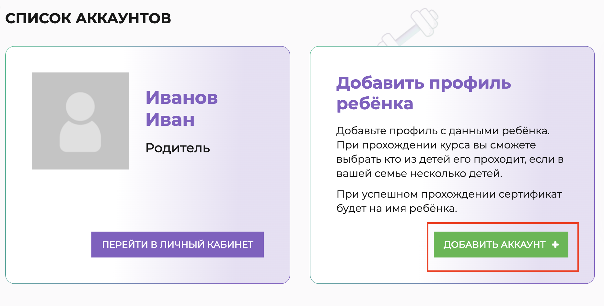This screenshot has height=306, width=604.
Task: Click the surname Иванов
Action: [181, 97]
